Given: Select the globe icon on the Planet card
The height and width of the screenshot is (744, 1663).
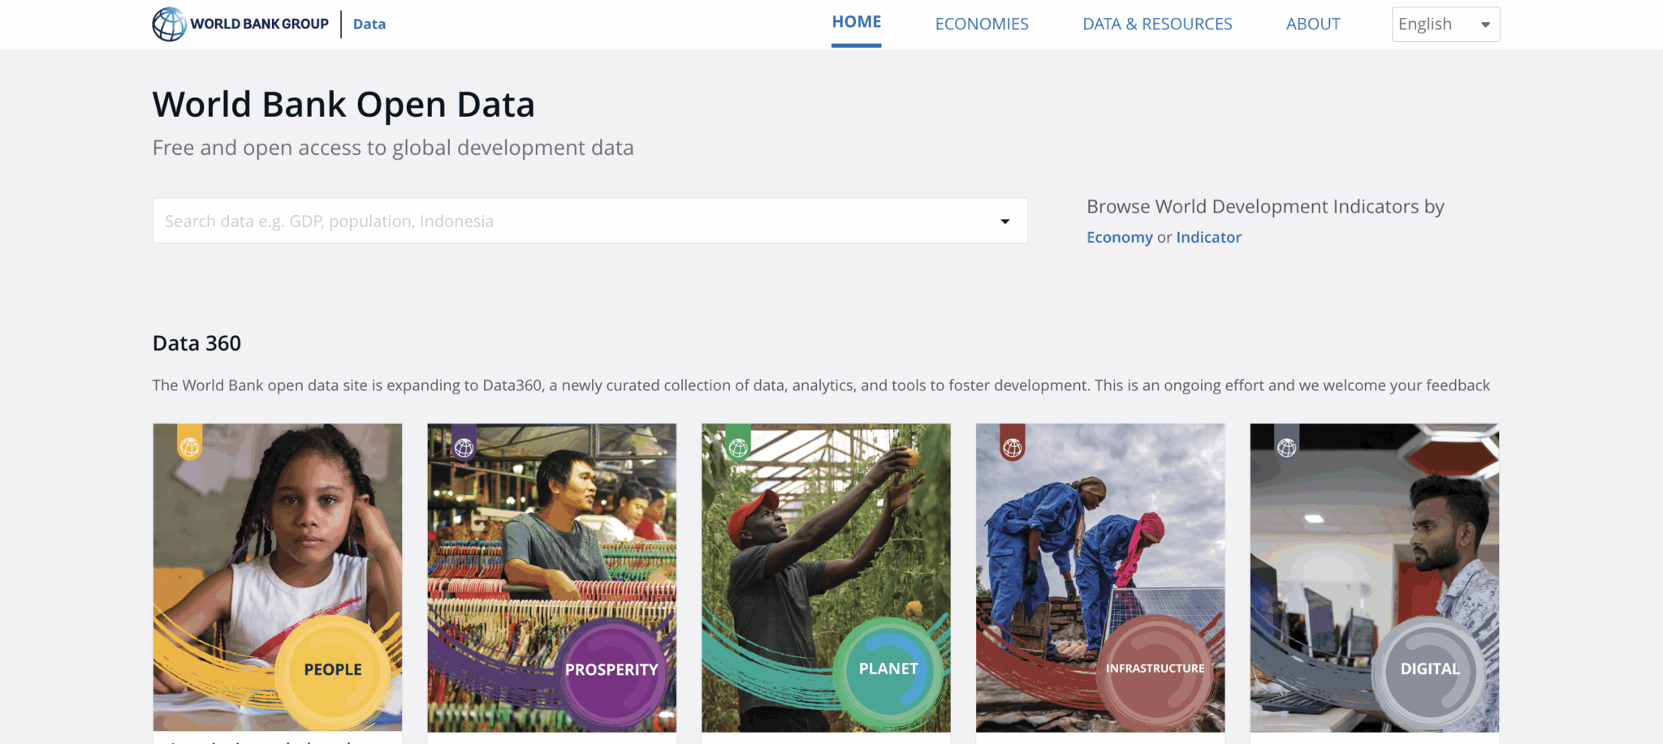Looking at the screenshot, I should tap(740, 446).
